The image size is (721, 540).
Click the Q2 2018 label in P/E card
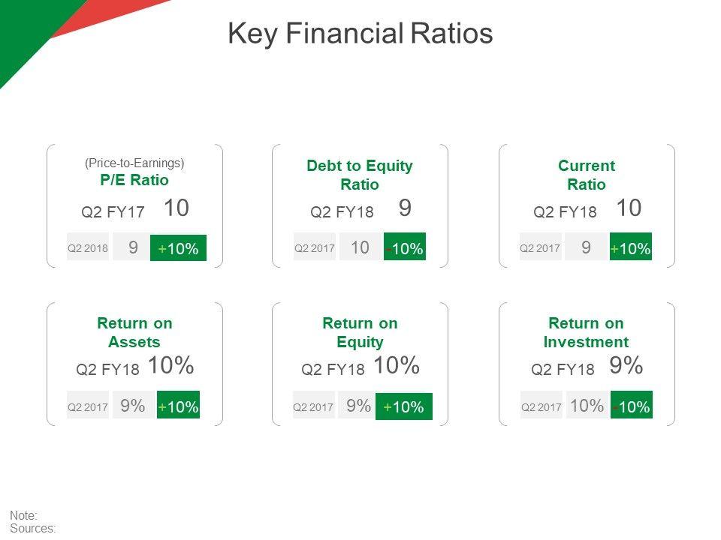pos(88,247)
